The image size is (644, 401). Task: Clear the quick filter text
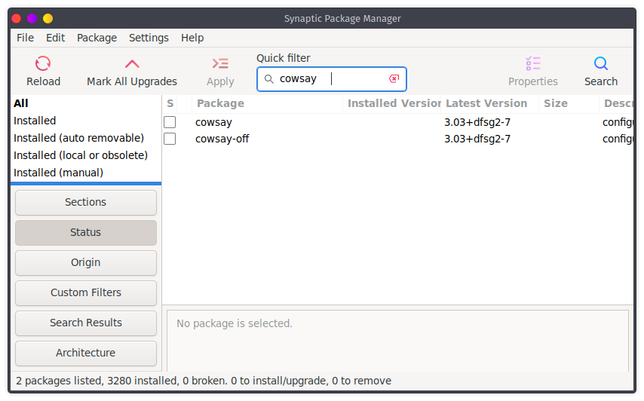tap(394, 79)
